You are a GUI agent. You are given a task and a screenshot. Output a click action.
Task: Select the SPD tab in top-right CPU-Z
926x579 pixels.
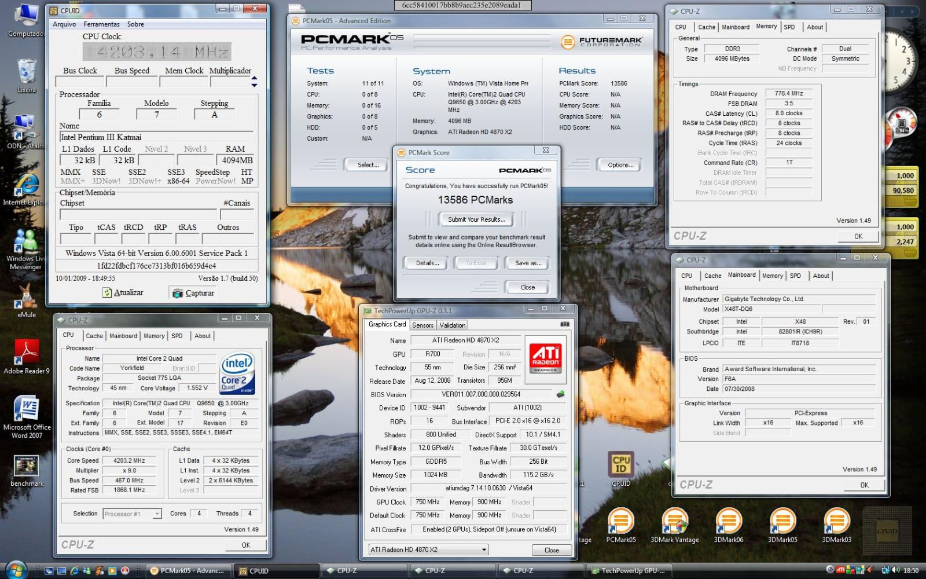coord(789,27)
